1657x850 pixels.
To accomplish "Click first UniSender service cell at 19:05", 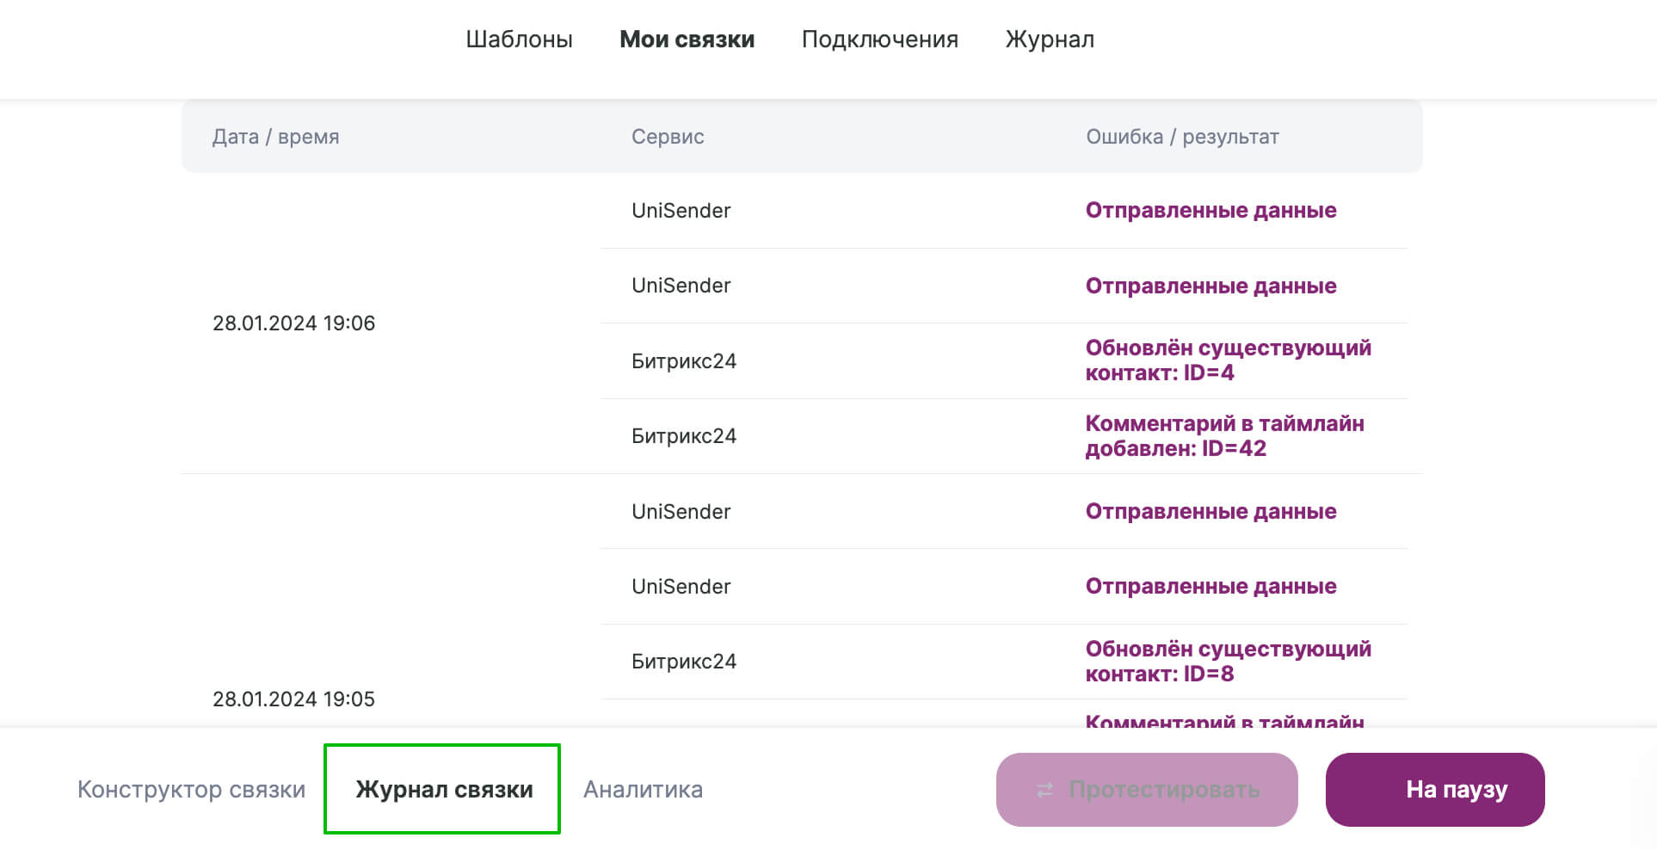I will pos(681,512).
